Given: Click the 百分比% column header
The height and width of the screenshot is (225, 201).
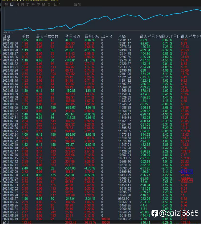Looking at the screenshot, I should coord(92,37).
